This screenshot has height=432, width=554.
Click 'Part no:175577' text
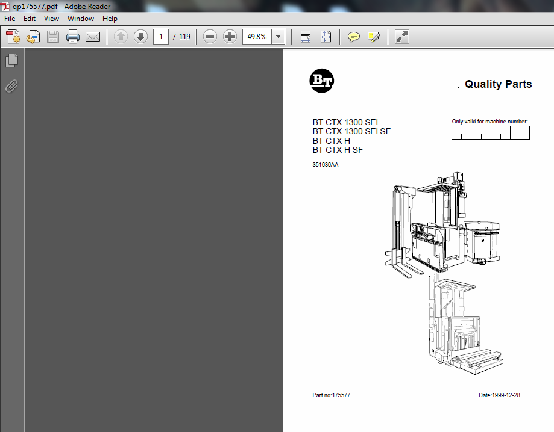[x=331, y=395]
